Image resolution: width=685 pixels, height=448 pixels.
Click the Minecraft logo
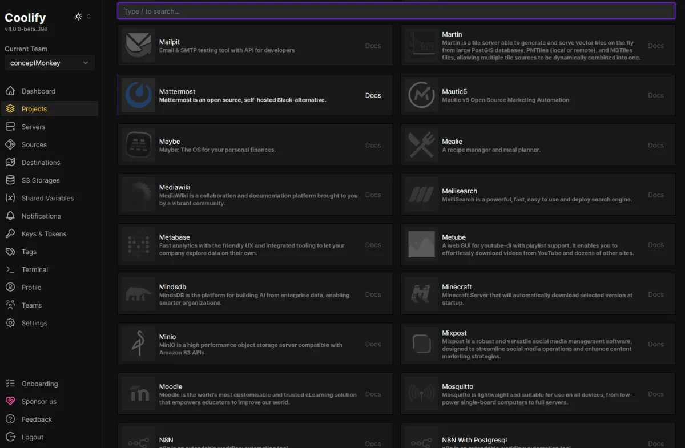(421, 294)
